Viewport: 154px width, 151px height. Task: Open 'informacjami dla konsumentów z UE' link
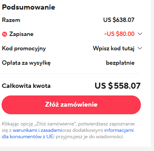click(68, 133)
